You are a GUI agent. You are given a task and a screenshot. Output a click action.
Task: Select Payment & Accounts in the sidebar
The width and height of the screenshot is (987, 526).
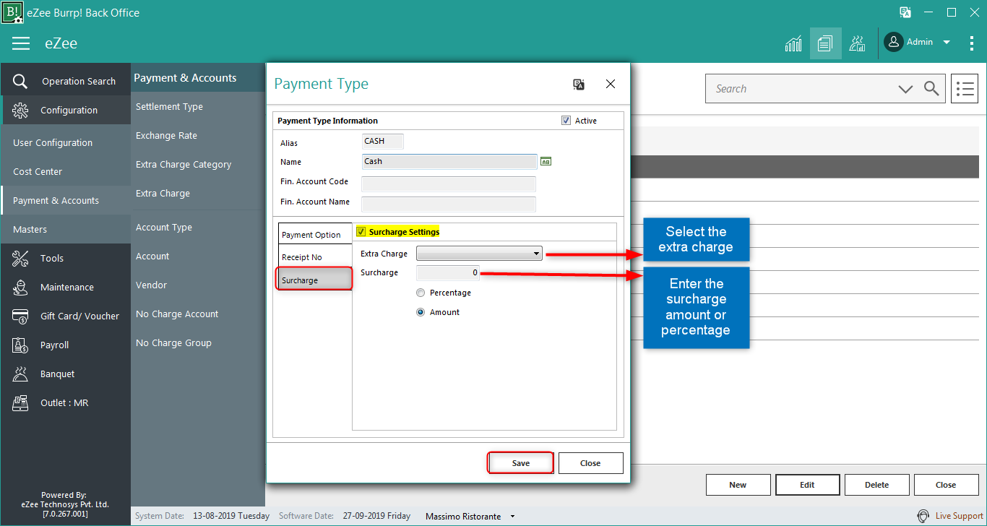(x=66, y=200)
